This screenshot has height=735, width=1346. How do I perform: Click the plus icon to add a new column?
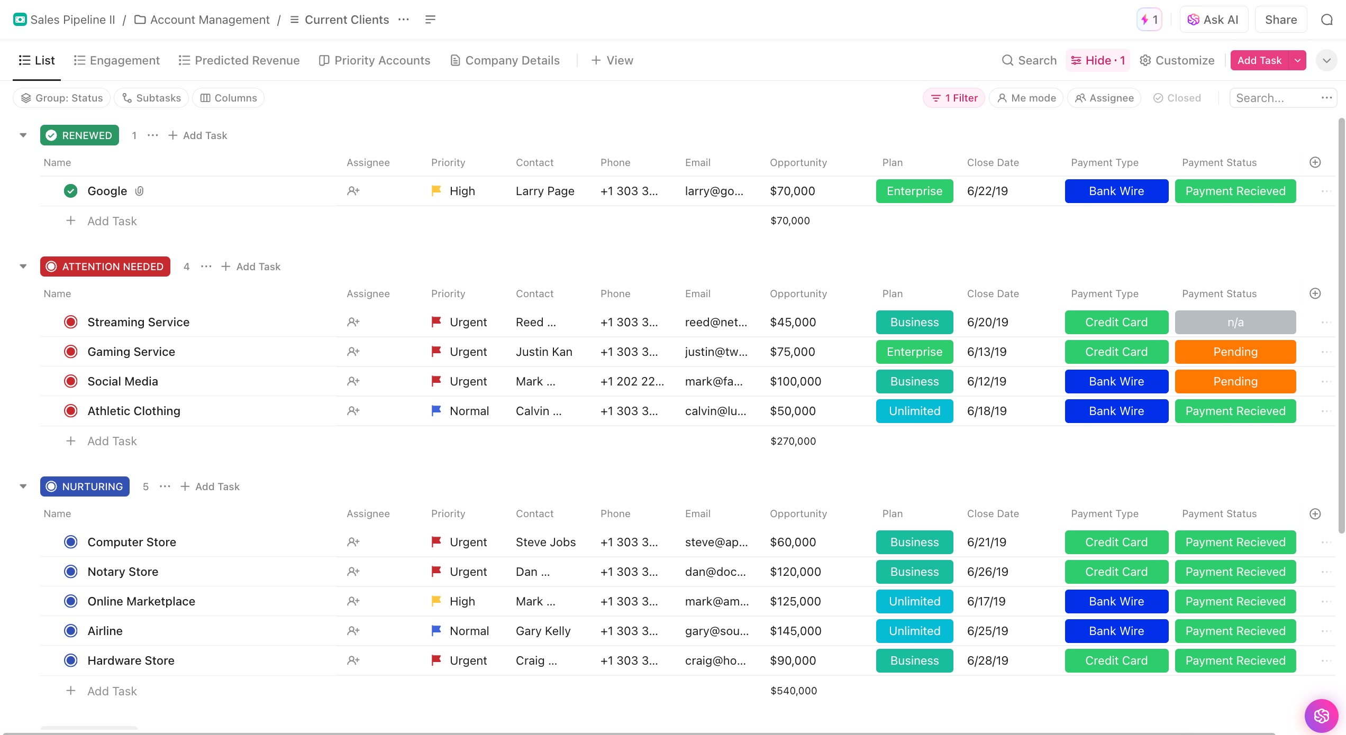coord(1316,162)
